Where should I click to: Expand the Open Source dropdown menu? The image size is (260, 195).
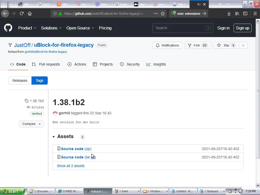(x=80, y=28)
